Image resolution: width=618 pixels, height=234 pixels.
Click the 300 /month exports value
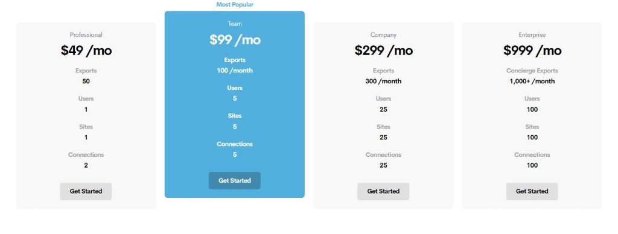coord(383,81)
